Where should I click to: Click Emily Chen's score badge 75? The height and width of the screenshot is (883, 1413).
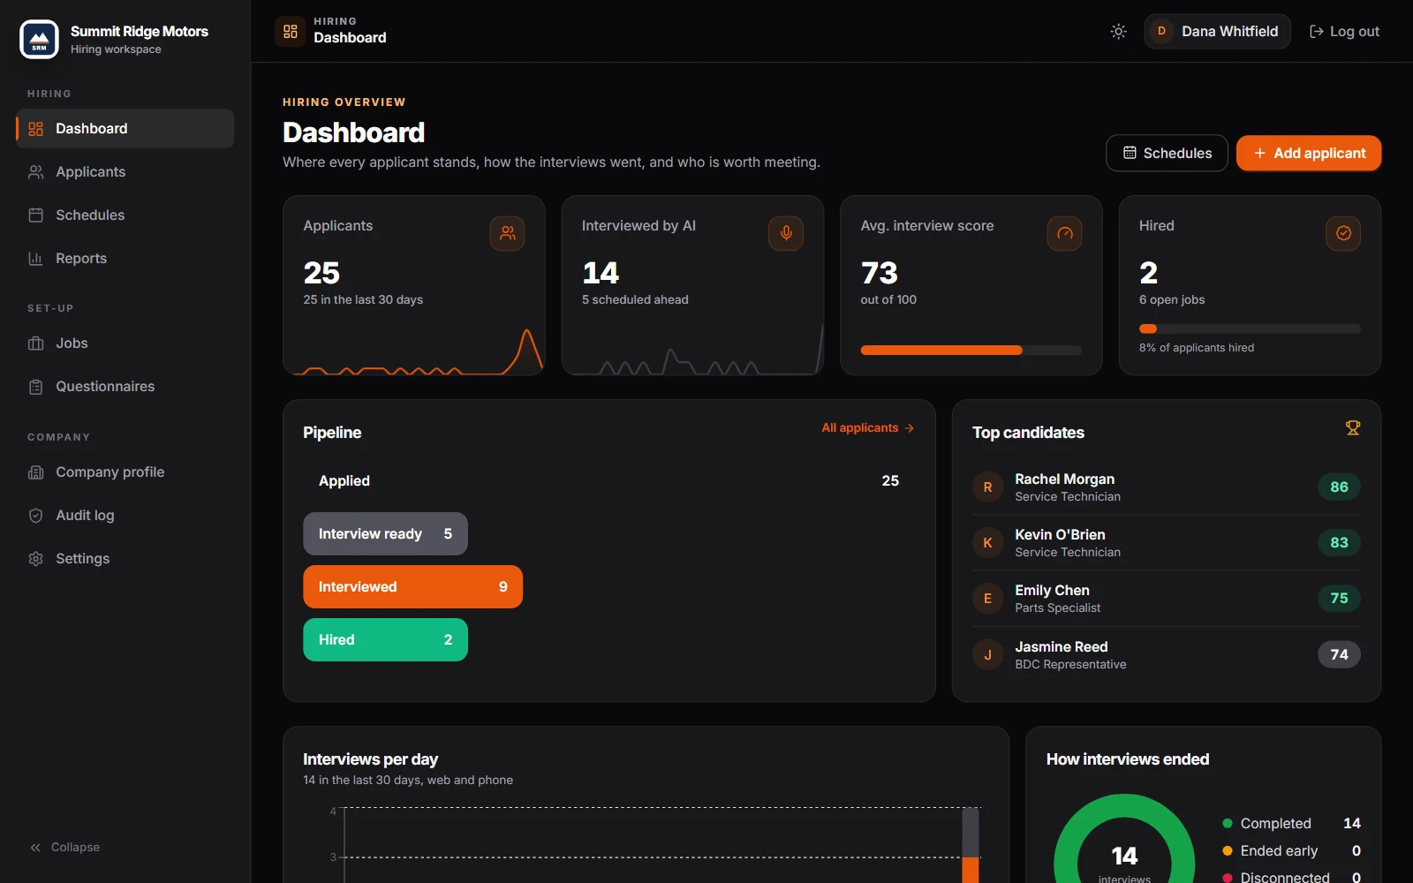[1339, 599]
